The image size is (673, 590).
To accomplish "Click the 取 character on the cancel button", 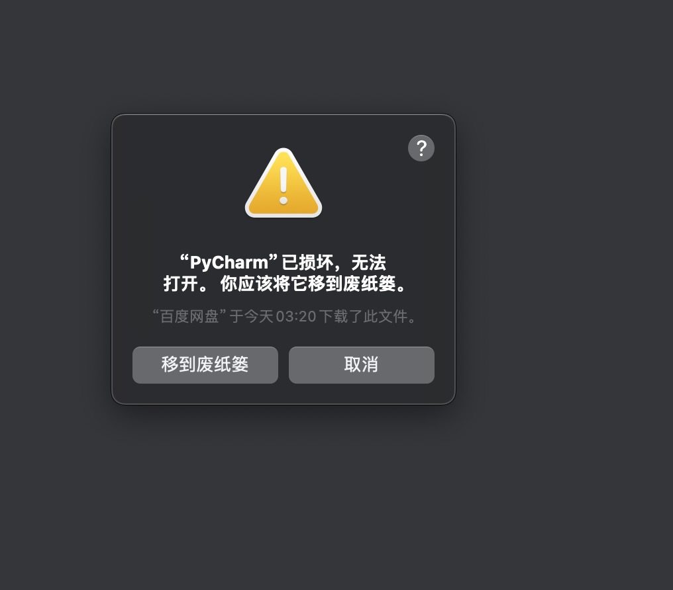I will coord(352,364).
